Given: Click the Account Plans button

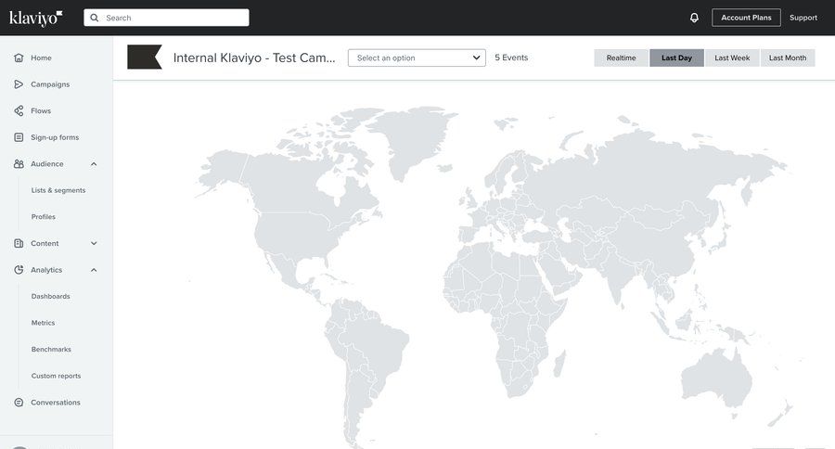Looking at the screenshot, I should [x=746, y=18].
